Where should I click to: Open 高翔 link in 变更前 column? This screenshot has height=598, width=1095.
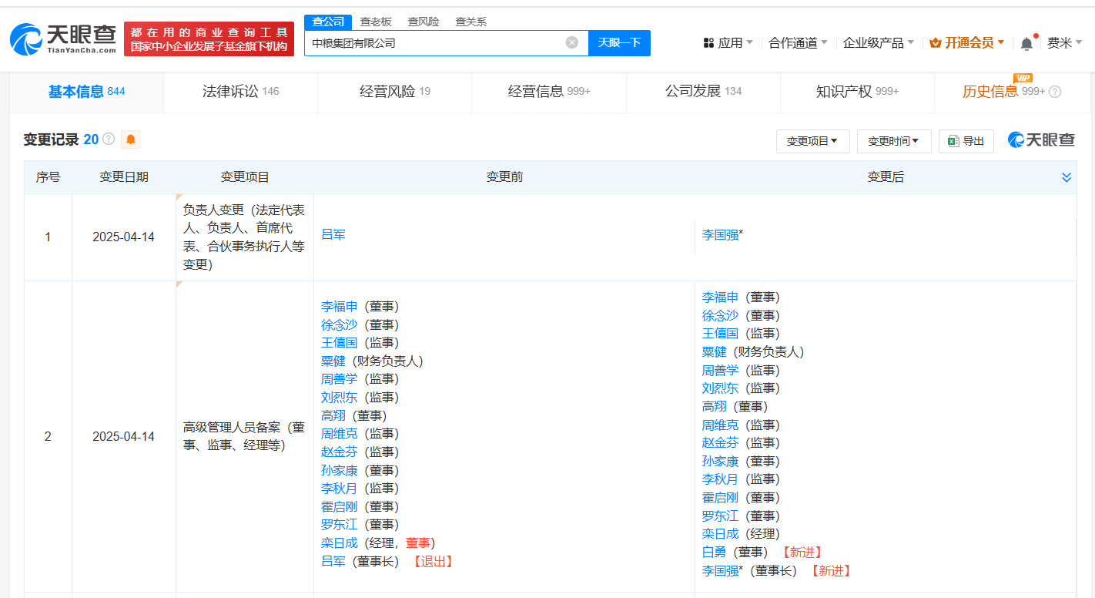pos(333,415)
